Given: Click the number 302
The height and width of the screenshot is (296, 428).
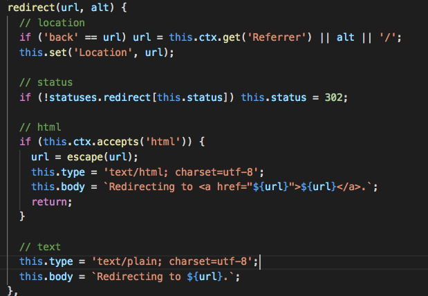Looking at the screenshot, I should pos(333,98).
